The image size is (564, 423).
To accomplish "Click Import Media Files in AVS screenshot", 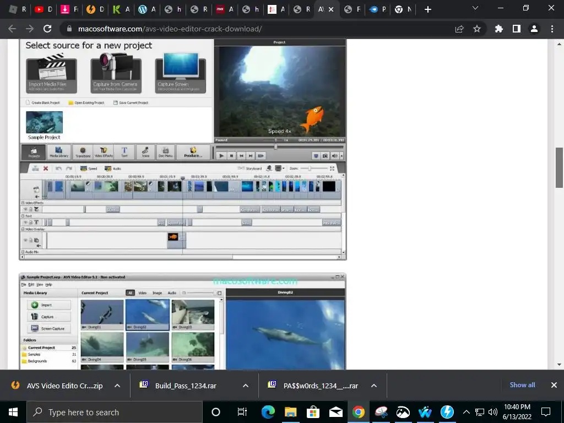I will pyautogui.click(x=51, y=74).
